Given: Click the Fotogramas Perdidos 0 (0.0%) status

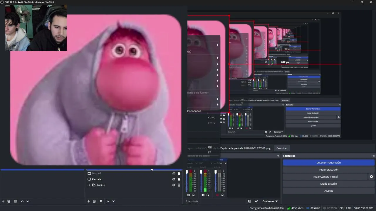Looking at the screenshot, I should click(x=267, y=208).
